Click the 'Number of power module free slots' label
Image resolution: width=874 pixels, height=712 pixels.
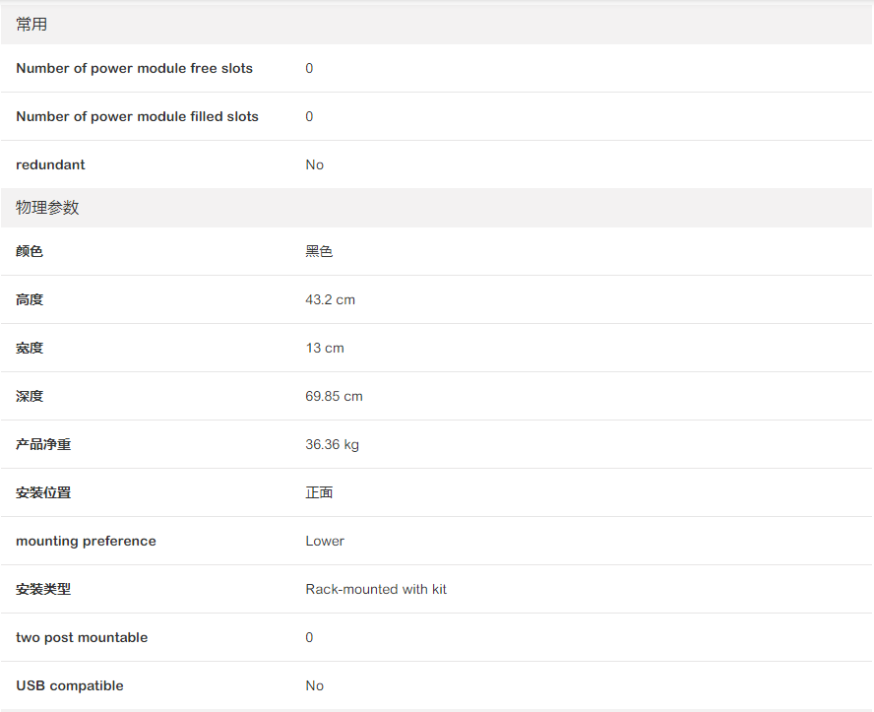[134, 68]
